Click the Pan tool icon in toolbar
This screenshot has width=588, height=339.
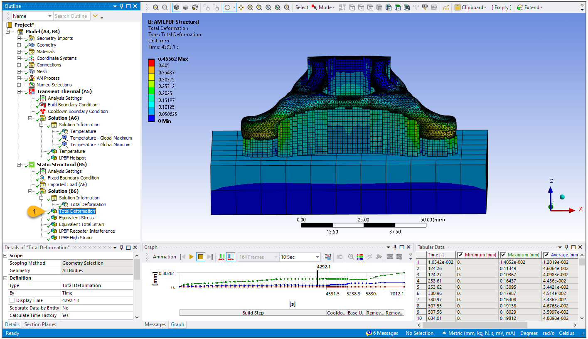[x=241, y=7]
